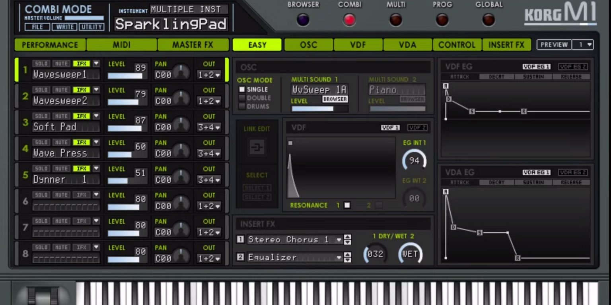The height and width of the screenshot is (305, 611).
Task: Click the EG INT 1 knob
Action: [x=414, y=161]
